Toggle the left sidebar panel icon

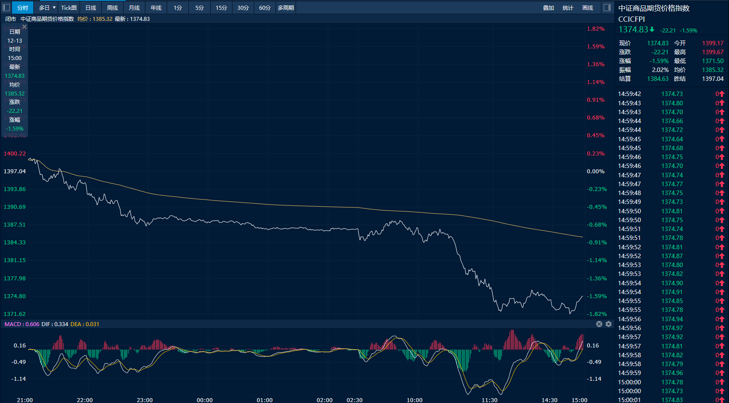[x=6, y=8]
